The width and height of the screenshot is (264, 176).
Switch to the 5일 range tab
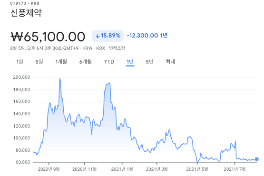[39, 62]
